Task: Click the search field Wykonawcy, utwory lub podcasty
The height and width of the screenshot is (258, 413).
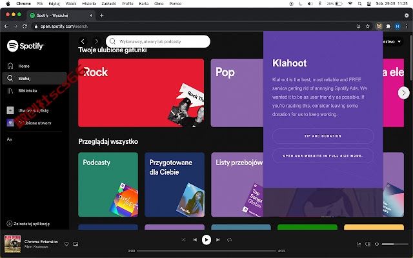Action: pyautogui.click(x=158, y=41)
